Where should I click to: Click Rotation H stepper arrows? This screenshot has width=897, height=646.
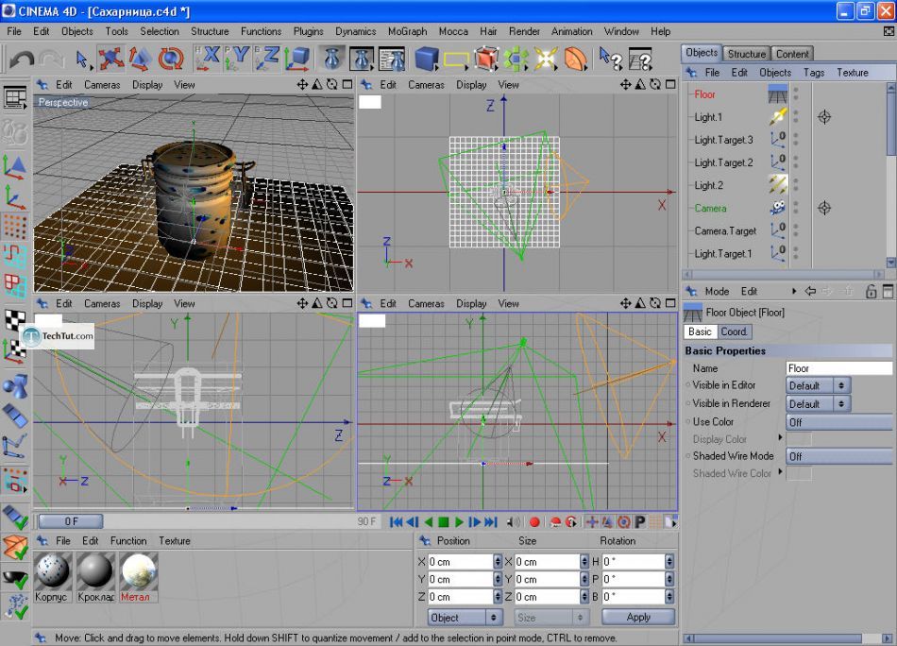(x=669, y=562)
